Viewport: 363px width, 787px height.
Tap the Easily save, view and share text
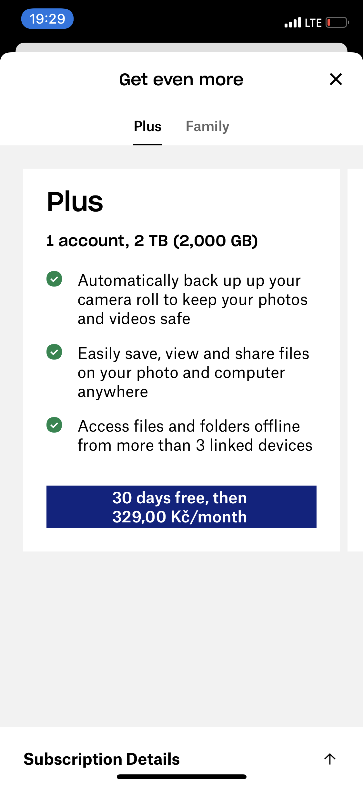click(193, 372)
